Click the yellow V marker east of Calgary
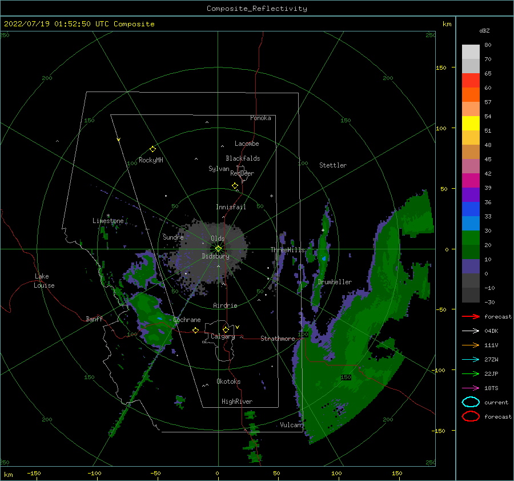 tap(238, 327)
